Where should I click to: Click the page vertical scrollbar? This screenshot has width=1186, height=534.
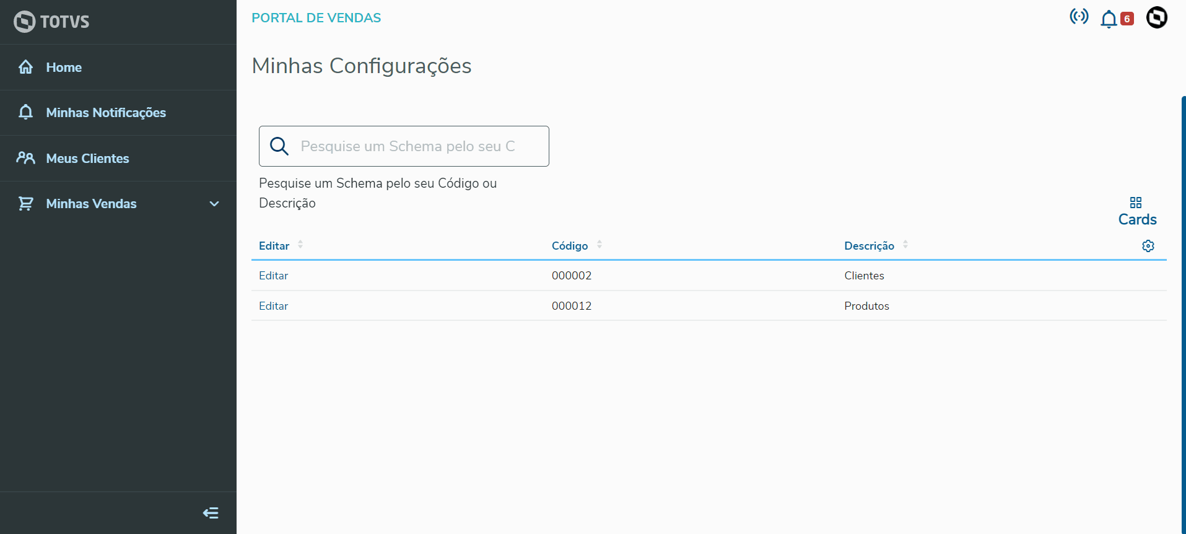1183,310
